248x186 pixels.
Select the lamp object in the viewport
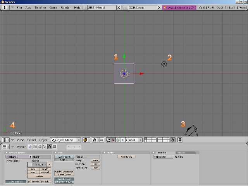pyautogui.click(x=164, y=64)
